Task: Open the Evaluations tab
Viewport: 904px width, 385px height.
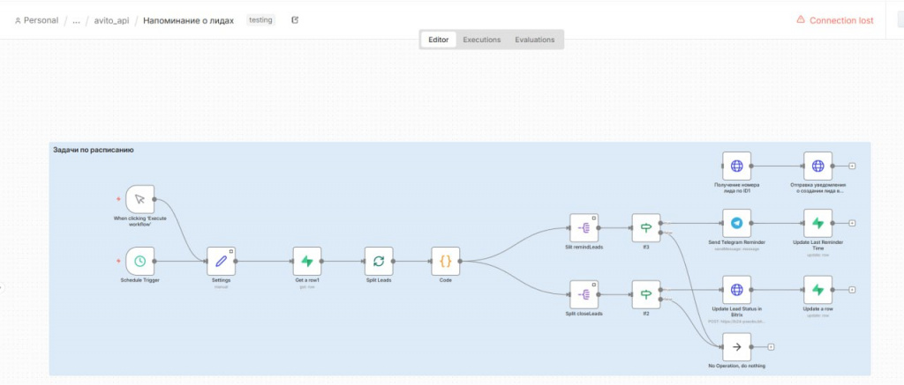Action: [534, 40]
